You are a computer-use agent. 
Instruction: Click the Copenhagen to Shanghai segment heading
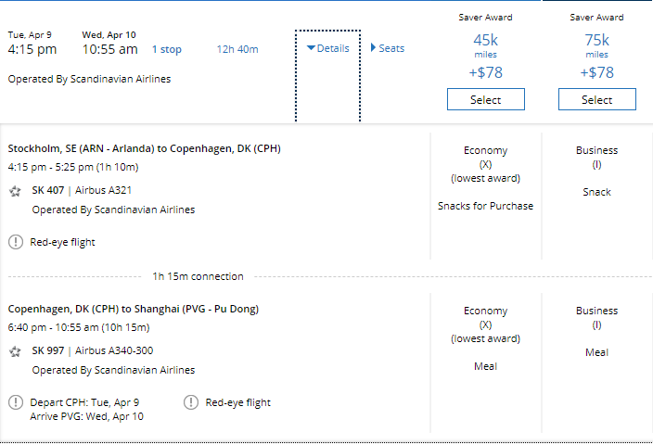click(x=133, y=309)
